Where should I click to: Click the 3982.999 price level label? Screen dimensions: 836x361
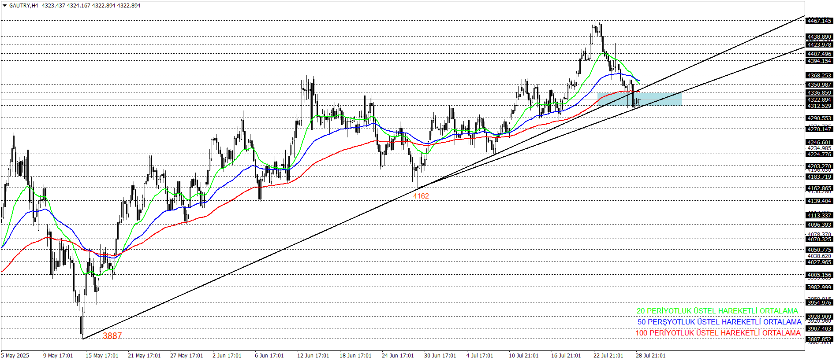819,287
